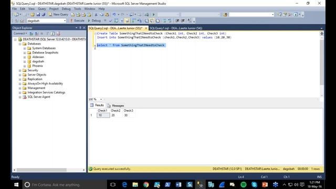Screen dimensions: 336x189
Task: Select the Results tab
Action: [x=97, y=105]
